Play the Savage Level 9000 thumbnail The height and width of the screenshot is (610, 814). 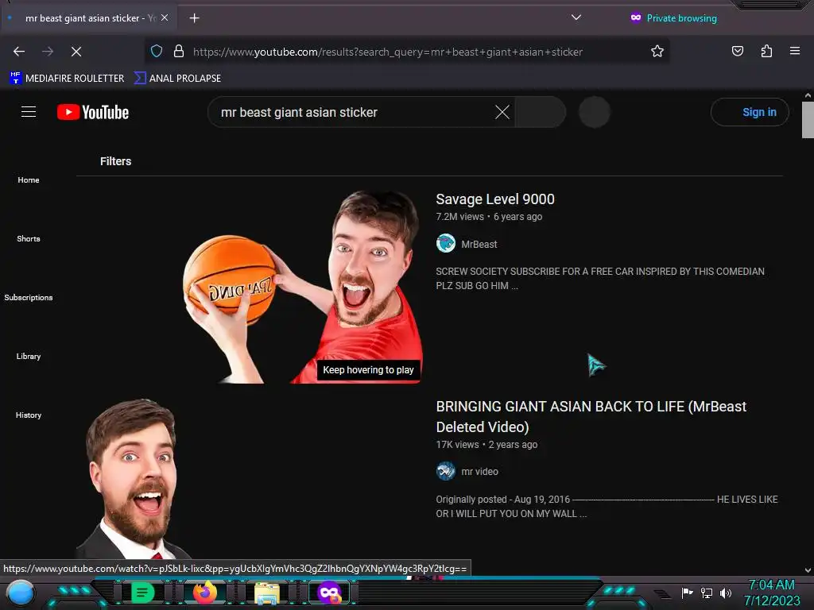click(x=249, y=286)
